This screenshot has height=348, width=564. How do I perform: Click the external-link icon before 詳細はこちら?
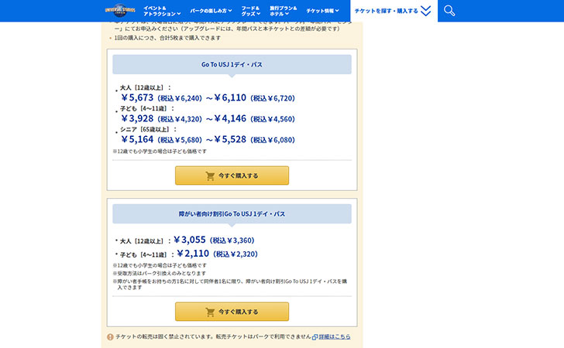pos(315,337)
